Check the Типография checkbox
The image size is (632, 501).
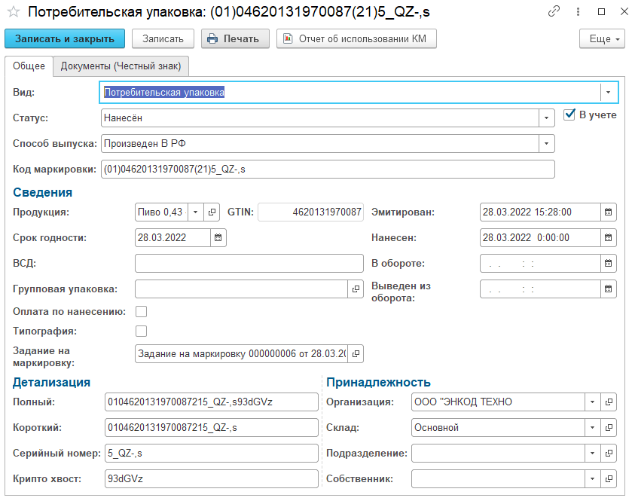(x=141, y=331)
